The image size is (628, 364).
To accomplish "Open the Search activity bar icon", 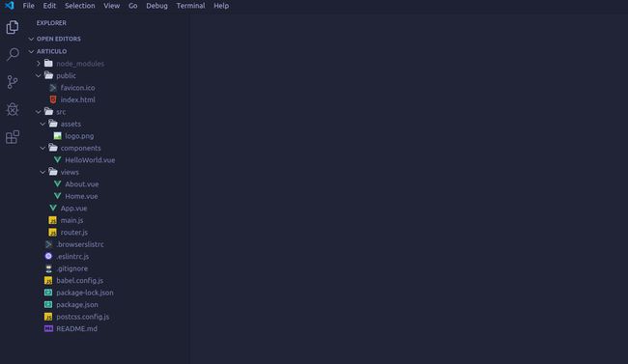I will (13, 54).
